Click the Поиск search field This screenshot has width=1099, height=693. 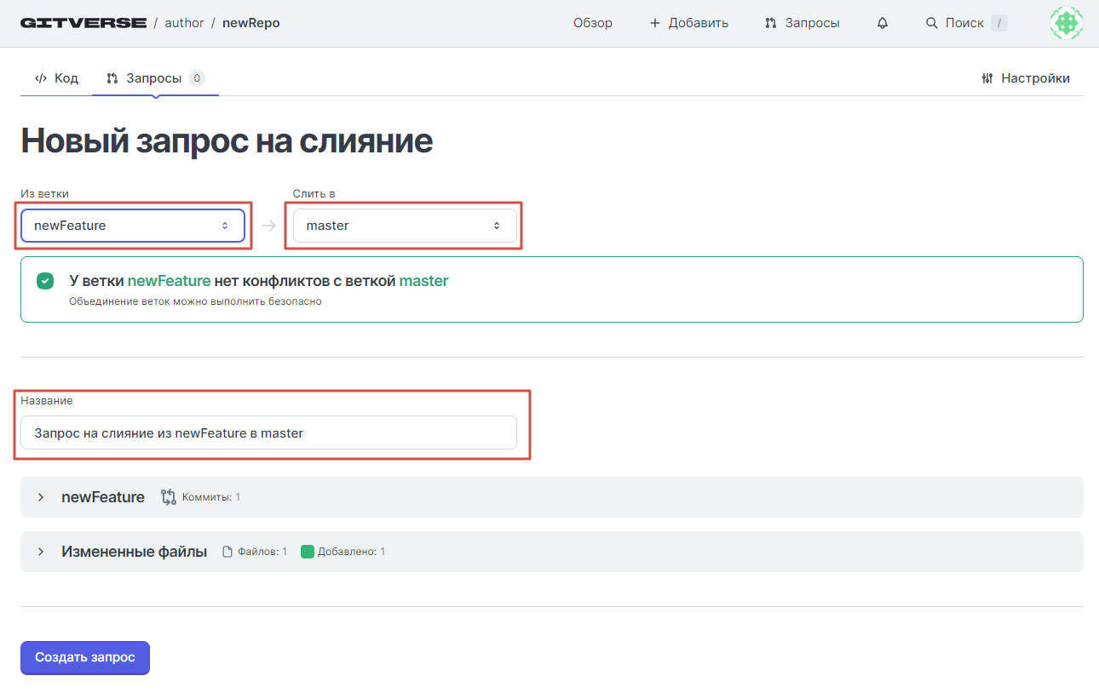click(967, 23)
